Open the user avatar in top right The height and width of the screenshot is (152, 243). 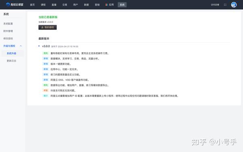click(234, 4)
